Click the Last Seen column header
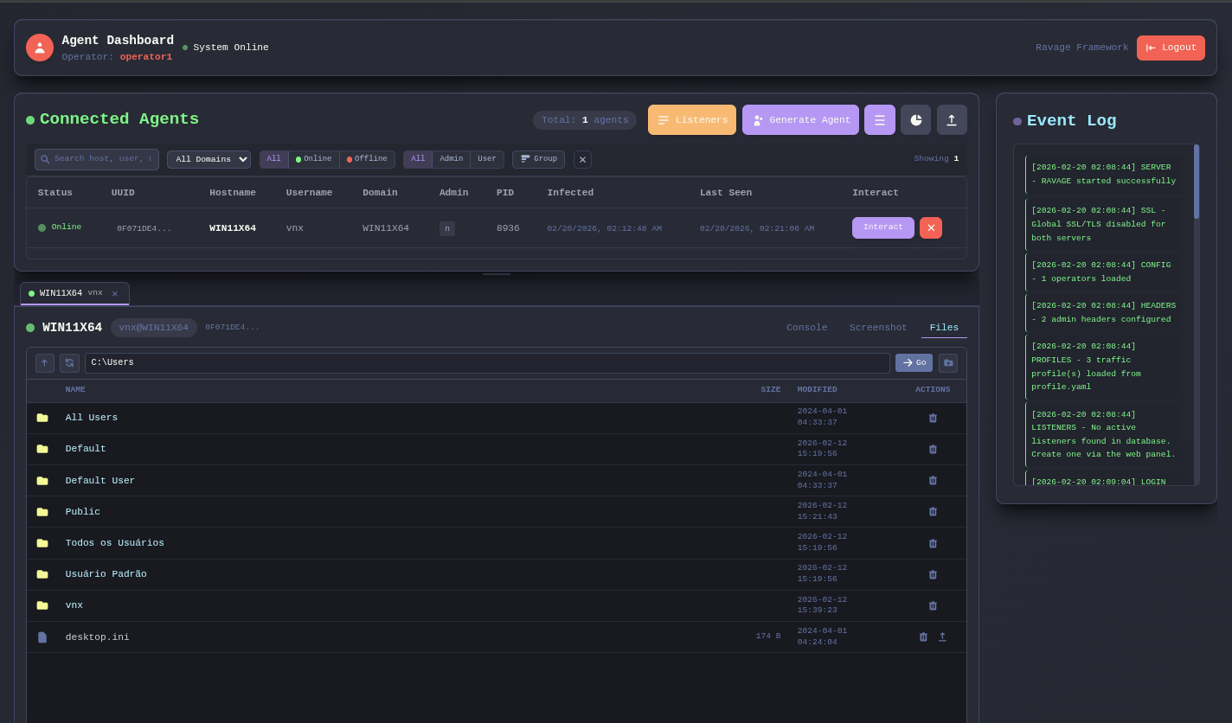 [x=726, y=193]
